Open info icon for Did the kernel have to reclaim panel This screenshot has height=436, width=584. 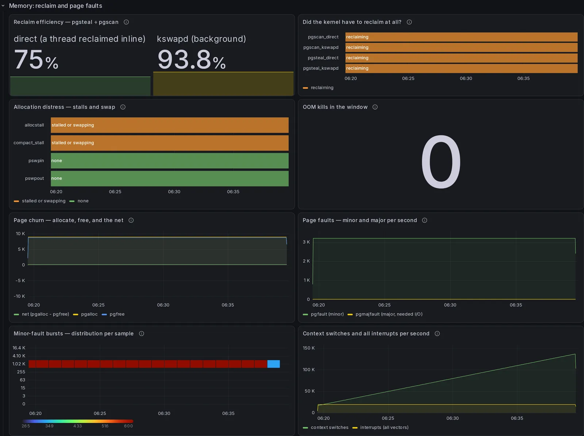pyautogui.click(x=409, y=22)
